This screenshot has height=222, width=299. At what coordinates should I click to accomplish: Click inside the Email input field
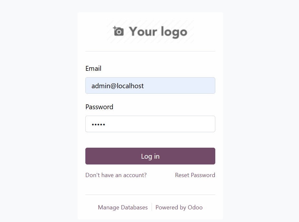point(150,85)
